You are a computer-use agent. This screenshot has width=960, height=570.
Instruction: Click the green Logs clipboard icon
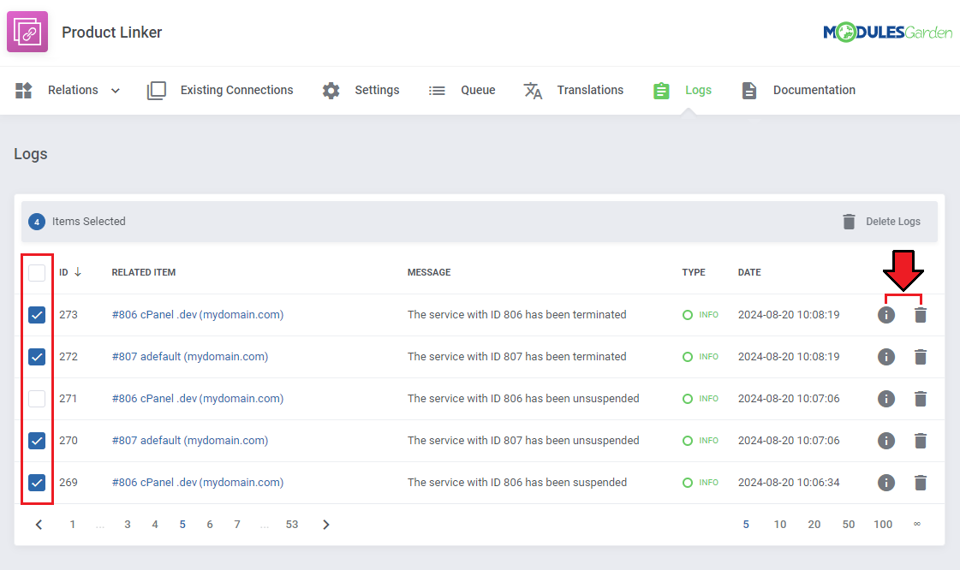[x=661, y=91]
